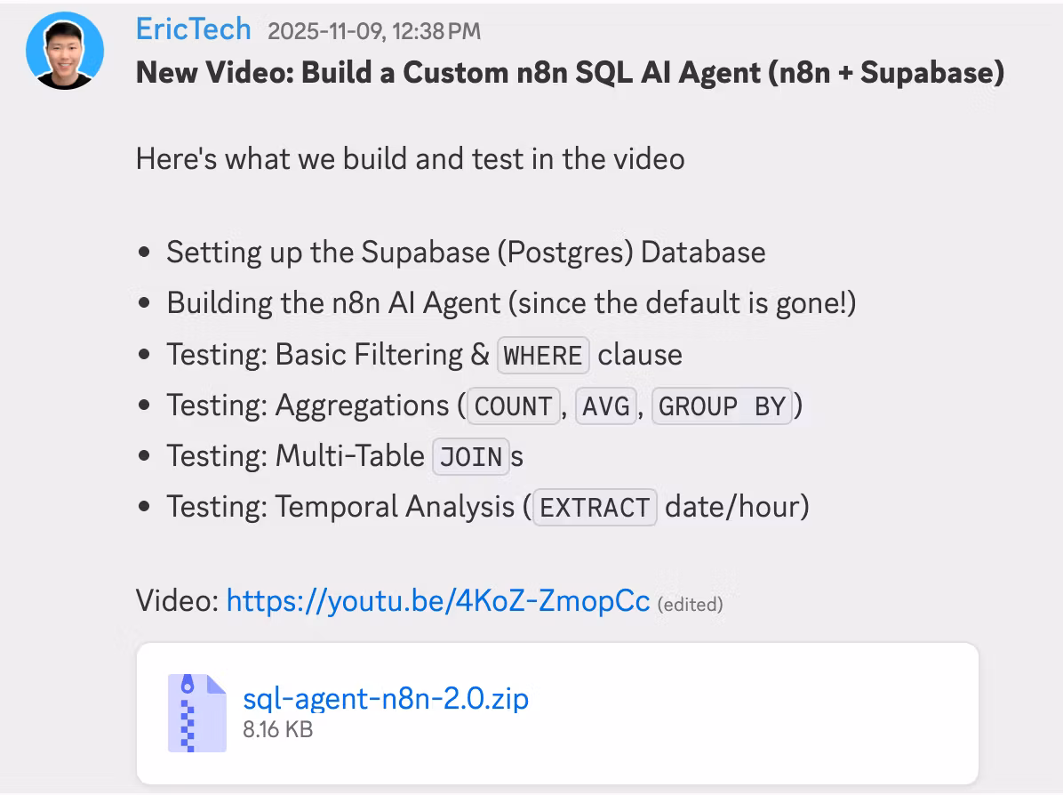Screen dimensions: 1063x795
Task: Click the message timestamp 12:38 PM
Action: coord(374,32)
